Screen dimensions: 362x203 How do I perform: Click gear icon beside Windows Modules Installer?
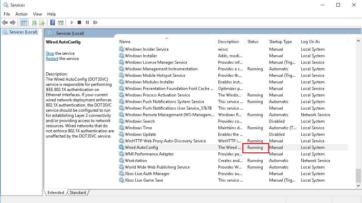[121, 82]
